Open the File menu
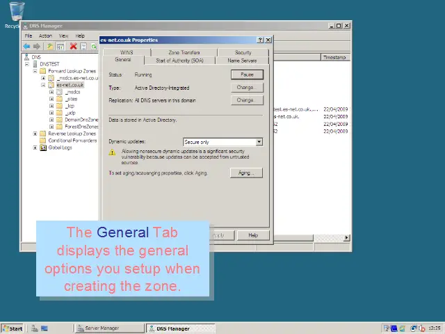Viewport: 445px width, 334px height. tap(29, 35)
